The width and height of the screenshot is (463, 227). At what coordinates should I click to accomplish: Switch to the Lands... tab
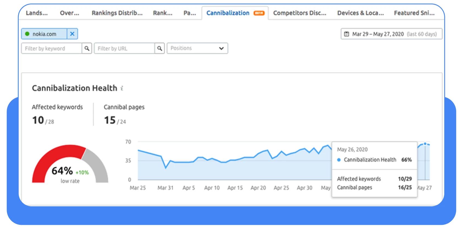[37, 13]
